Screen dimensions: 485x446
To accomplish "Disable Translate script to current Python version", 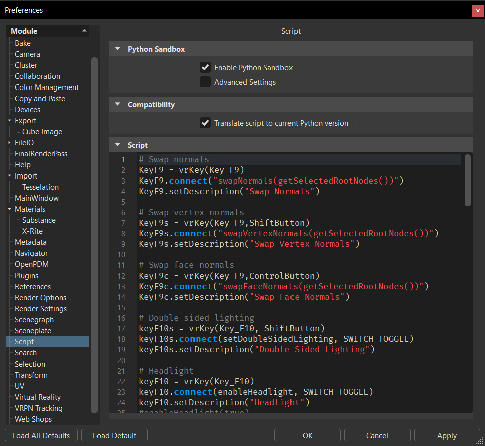I will point(205,123).
